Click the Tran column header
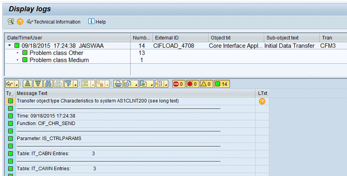The width and height of the screenshot is (347, 176). (x=333, y=38)
